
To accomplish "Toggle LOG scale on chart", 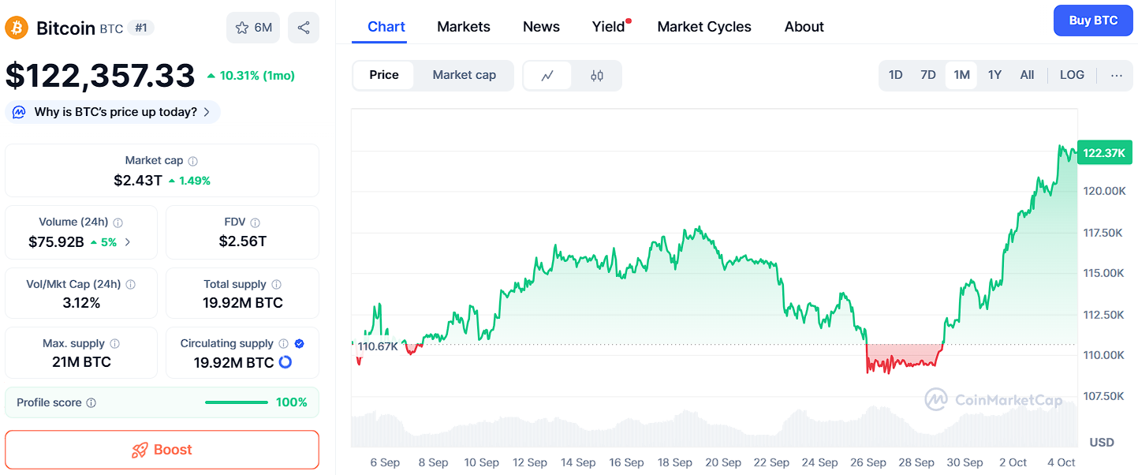I will pos(1072,75).
